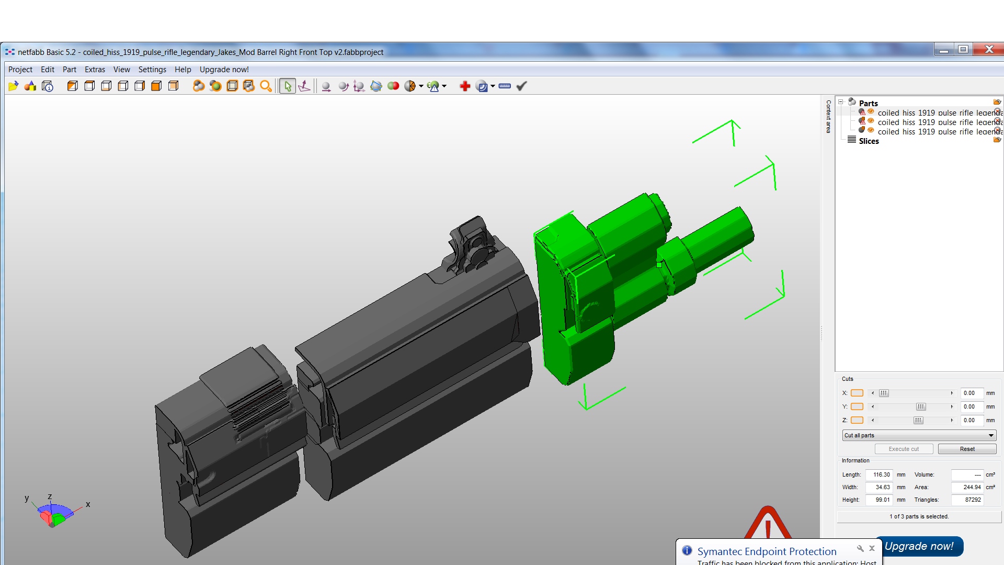This screenshot has height=565, width=1004.
Task: Open the Part menu
Action: pyautogui.click(x=69, y=70)
